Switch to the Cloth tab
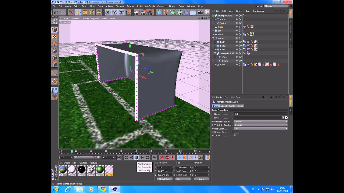The image size is (344, 193). [x=232, y=106]
